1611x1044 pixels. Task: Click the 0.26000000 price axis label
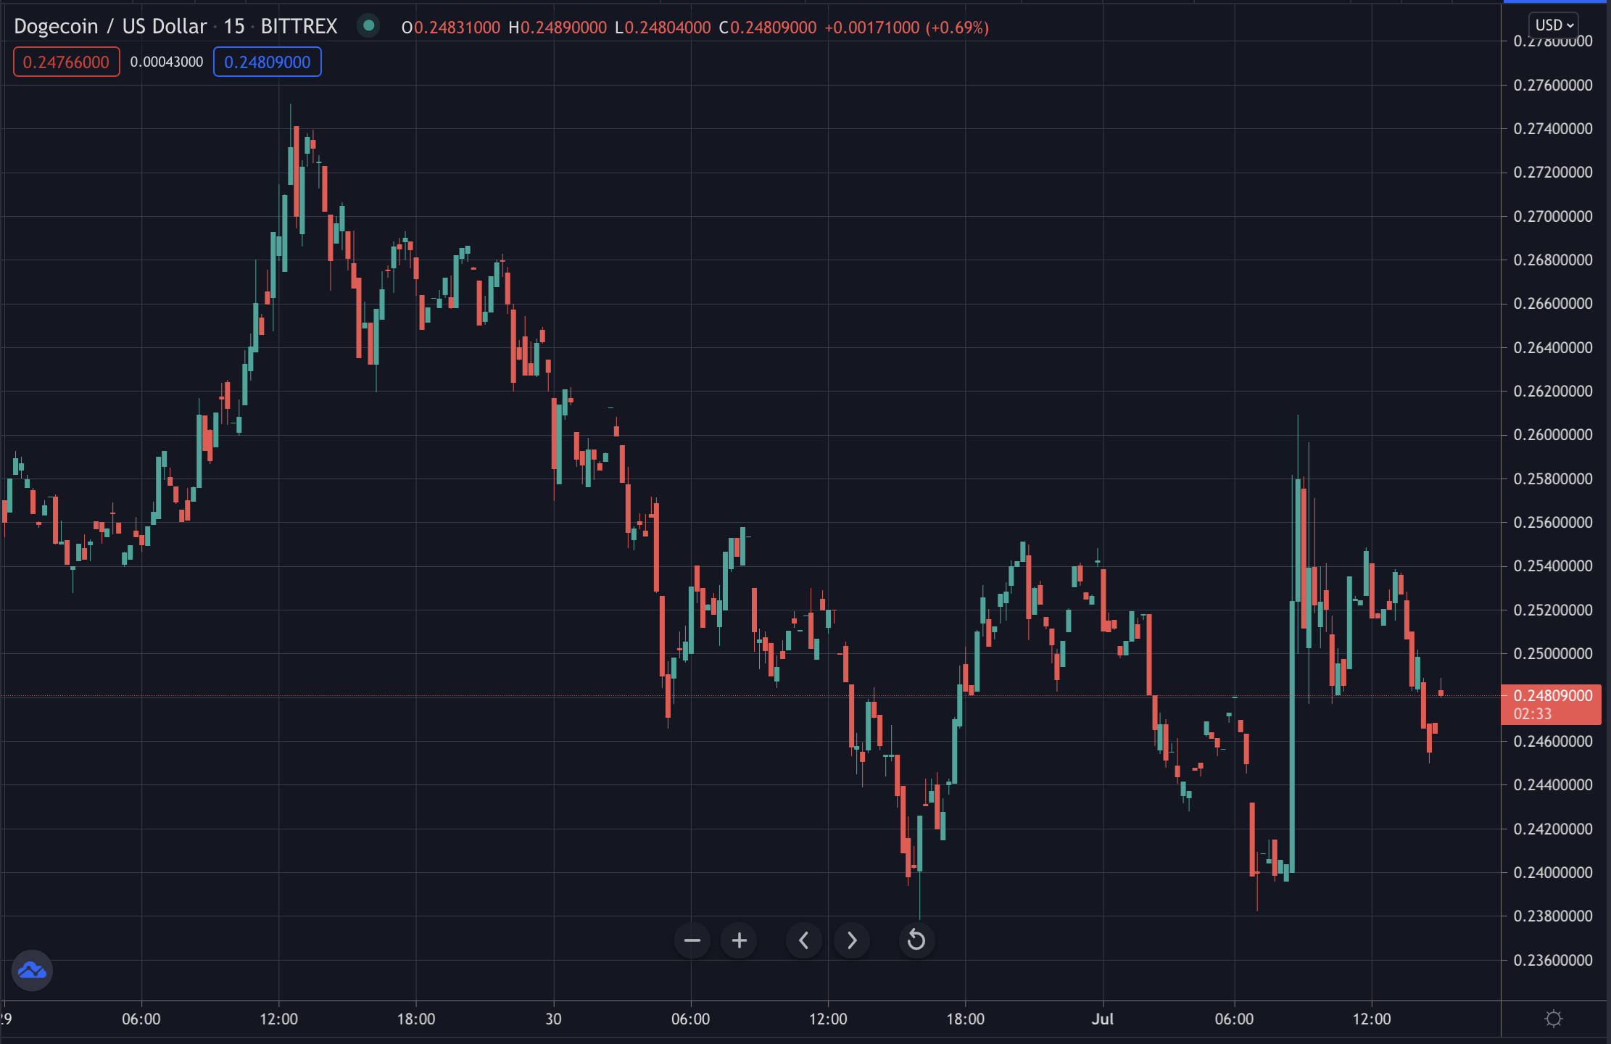[x=1553, y=435]
